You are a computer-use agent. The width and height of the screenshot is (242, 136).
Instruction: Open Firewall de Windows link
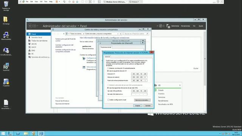(x=62, y=101)
